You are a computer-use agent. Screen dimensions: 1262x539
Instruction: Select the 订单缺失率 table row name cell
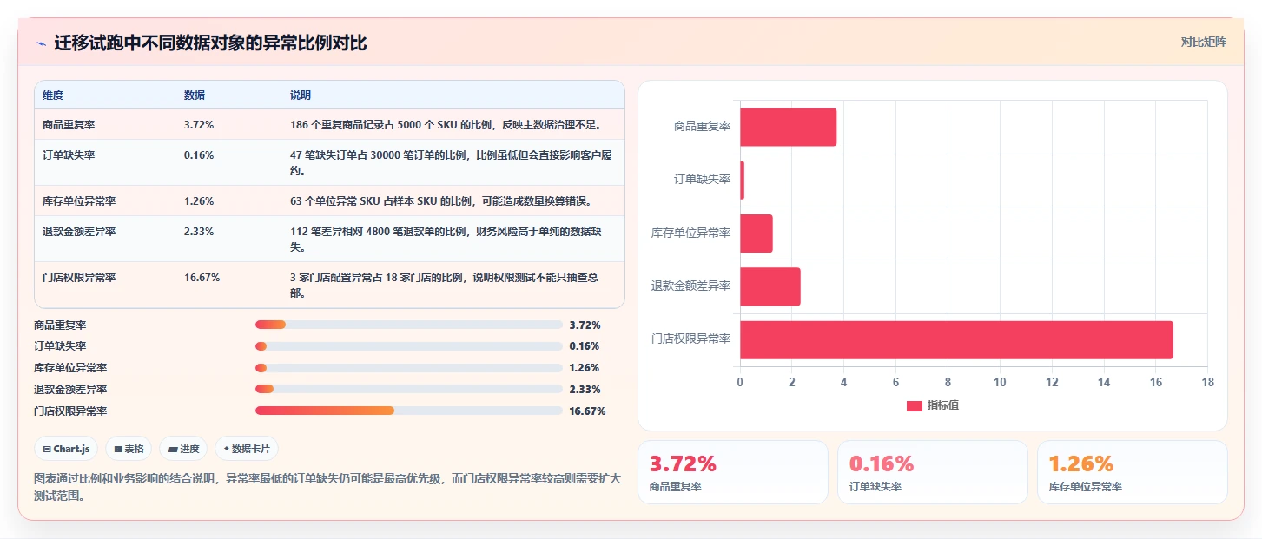click(104, 162)
